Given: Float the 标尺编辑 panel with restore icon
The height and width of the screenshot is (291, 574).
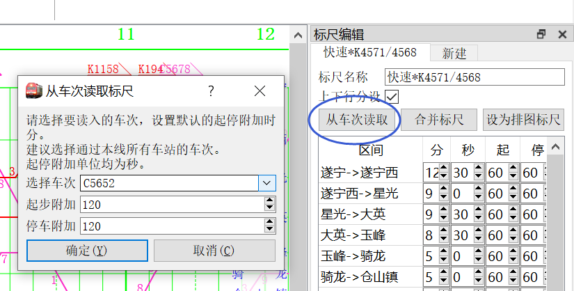Looking at the screenshot, I should pos(541,34).
